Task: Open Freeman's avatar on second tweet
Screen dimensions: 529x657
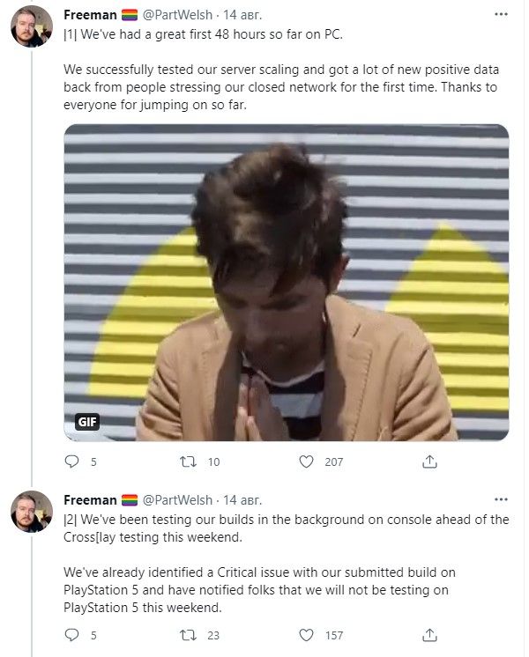Action: pos(33,513)
